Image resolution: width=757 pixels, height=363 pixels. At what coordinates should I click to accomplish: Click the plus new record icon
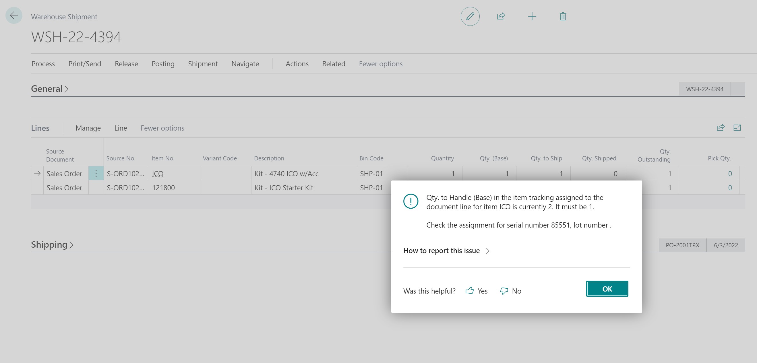point(532,16)
